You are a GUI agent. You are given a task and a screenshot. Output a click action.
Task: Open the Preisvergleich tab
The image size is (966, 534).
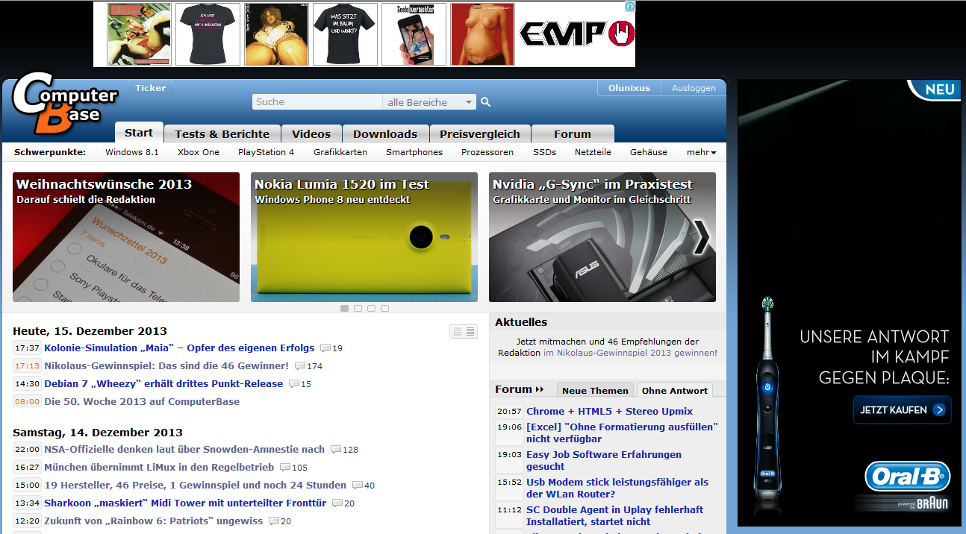click(x=480, y=134)
